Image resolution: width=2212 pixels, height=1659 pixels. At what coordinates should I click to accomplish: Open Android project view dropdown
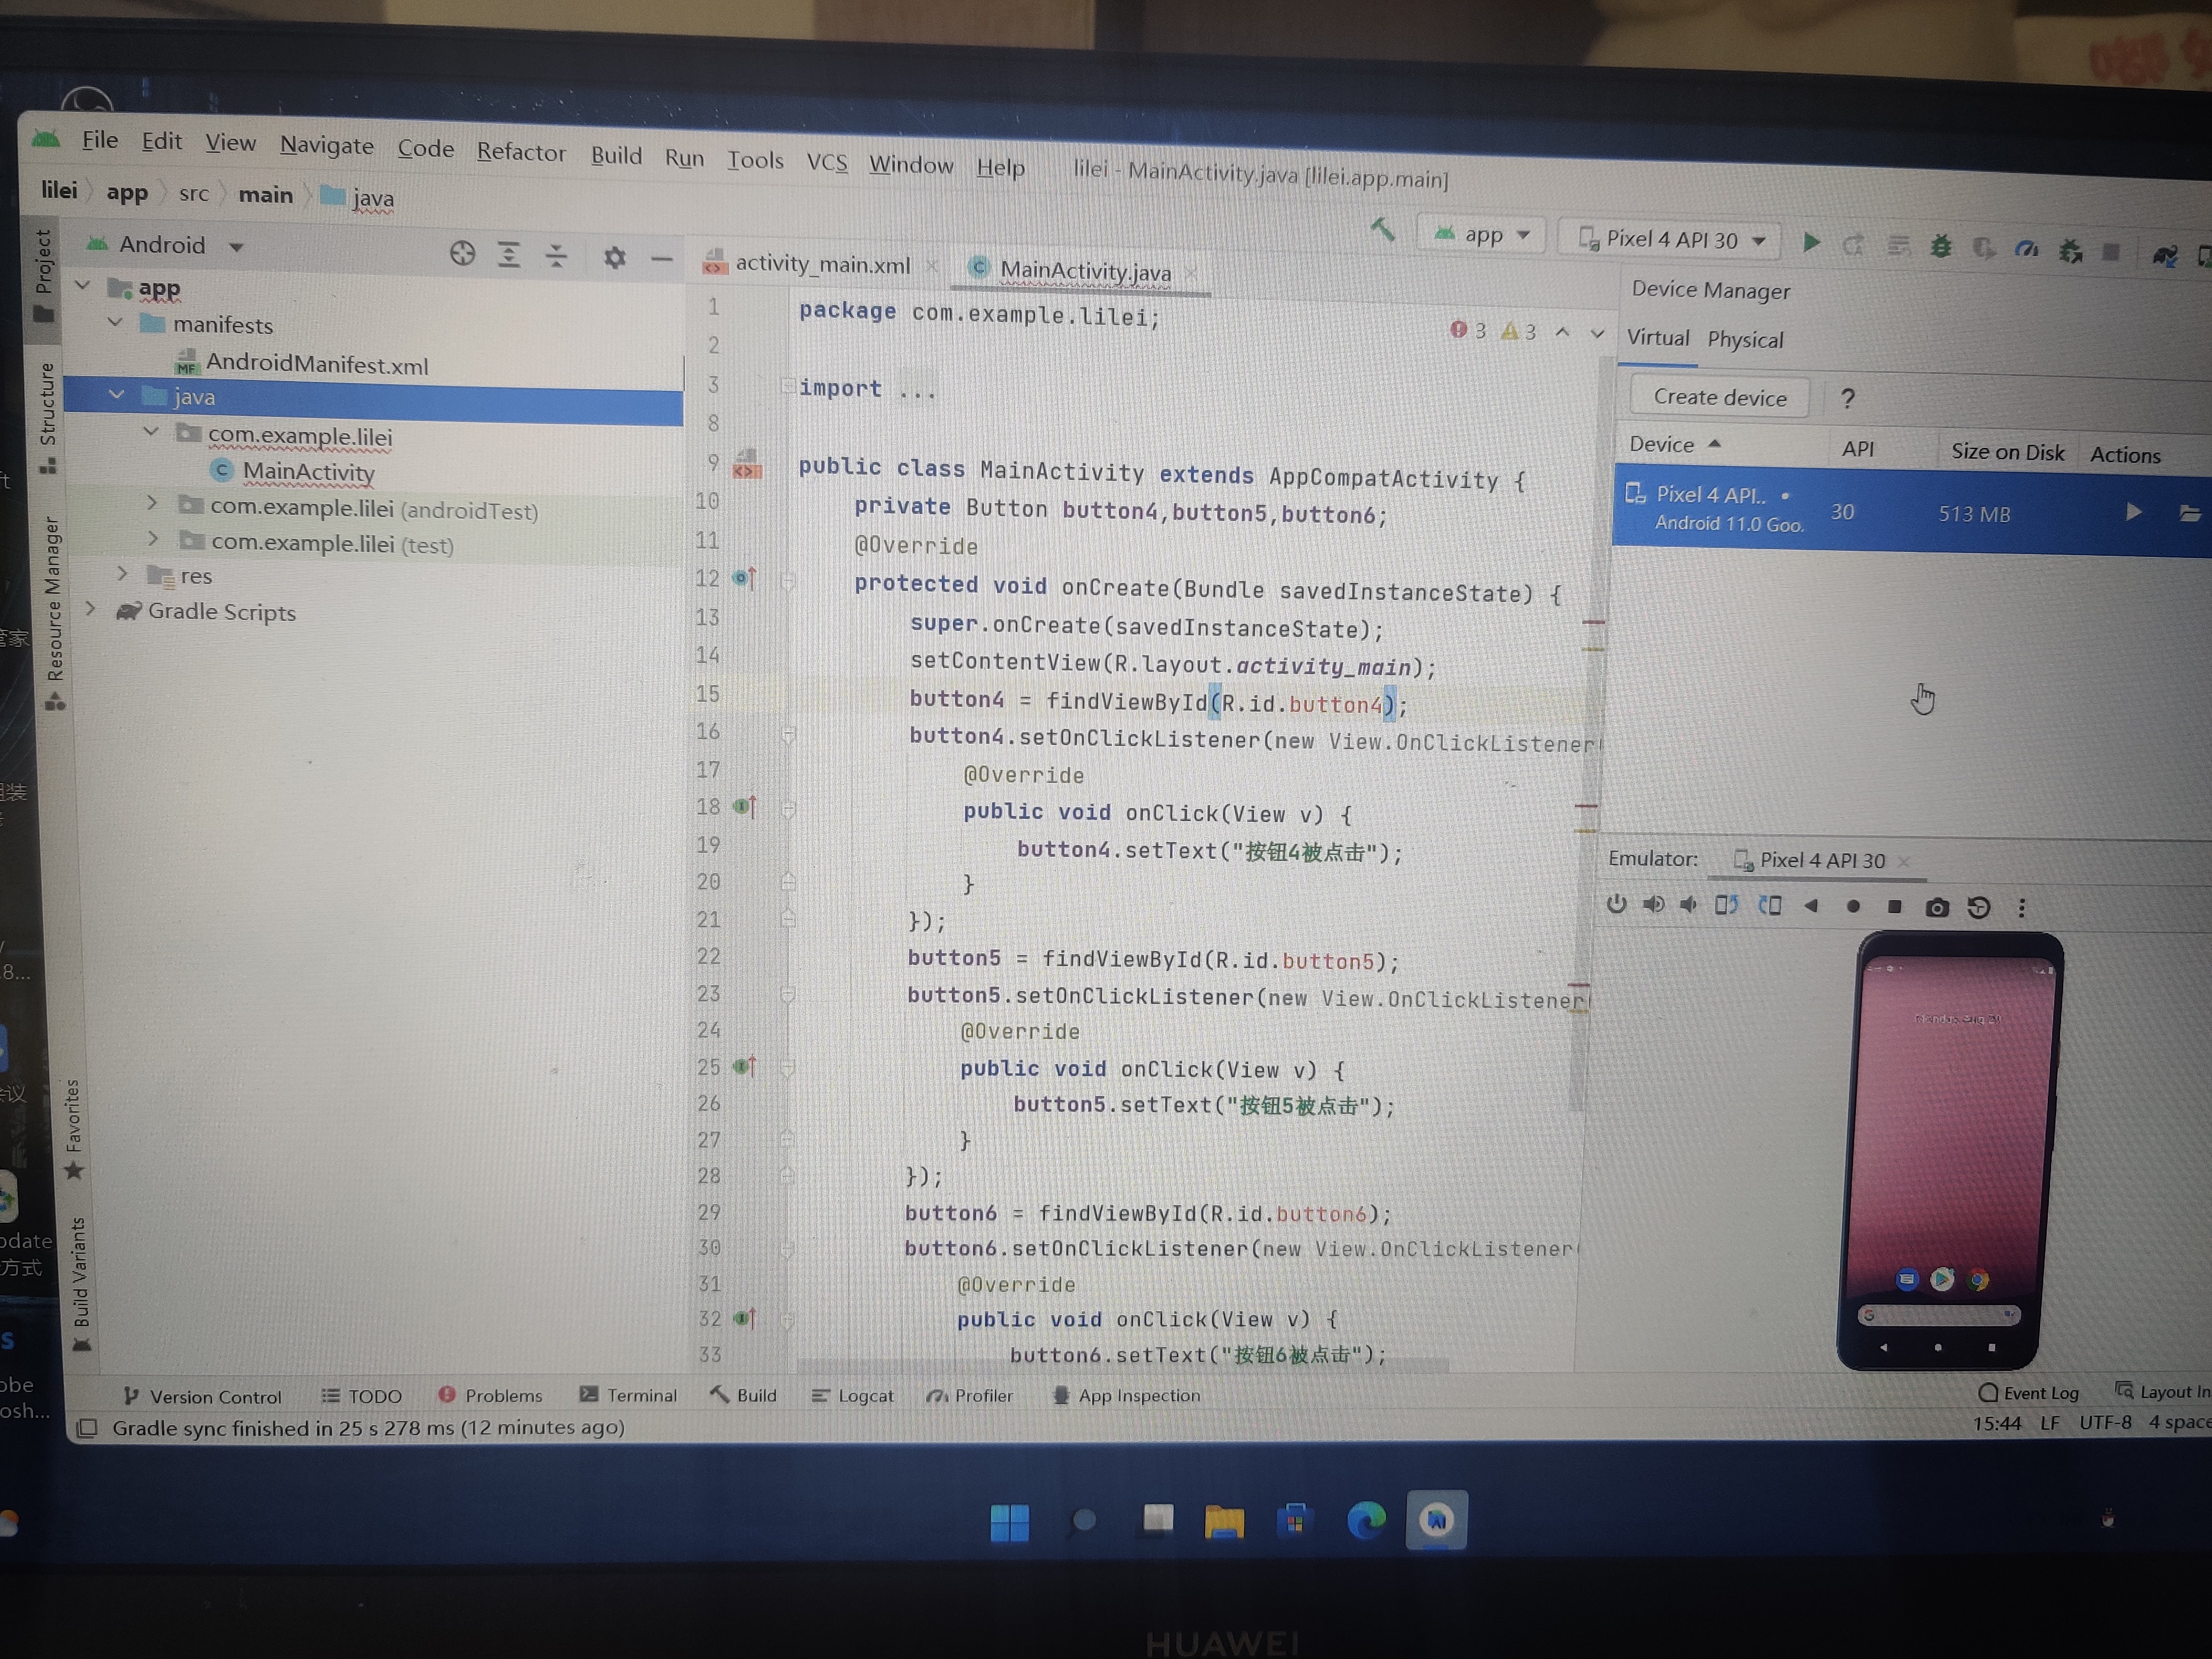[166, 245]
